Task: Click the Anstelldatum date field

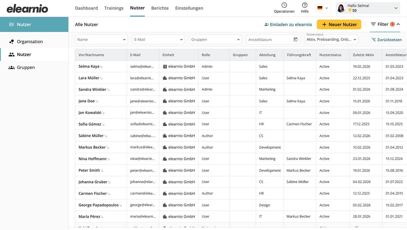Action: [x=273, y=40]
